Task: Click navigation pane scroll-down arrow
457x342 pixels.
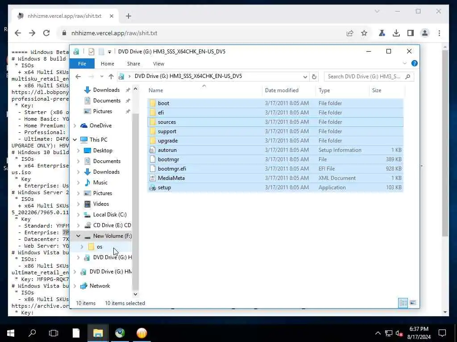Action: pos(135,294)
